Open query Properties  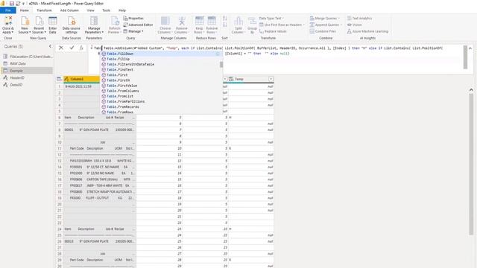click(x=133, y=18)
